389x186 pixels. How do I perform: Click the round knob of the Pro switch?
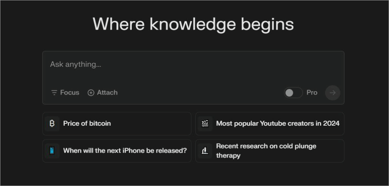pyautogui.click(x=289, y=93)
